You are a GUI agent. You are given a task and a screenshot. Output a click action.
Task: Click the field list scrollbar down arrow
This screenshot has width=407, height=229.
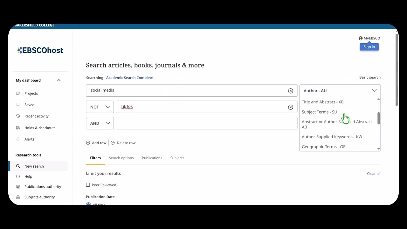click(x=378, y=149)
